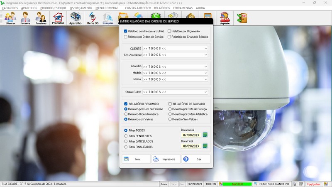The width and height of the screenshot is (332, 187).
Task: Open the CADASTROS menu
Action: [x=10, y=8]
